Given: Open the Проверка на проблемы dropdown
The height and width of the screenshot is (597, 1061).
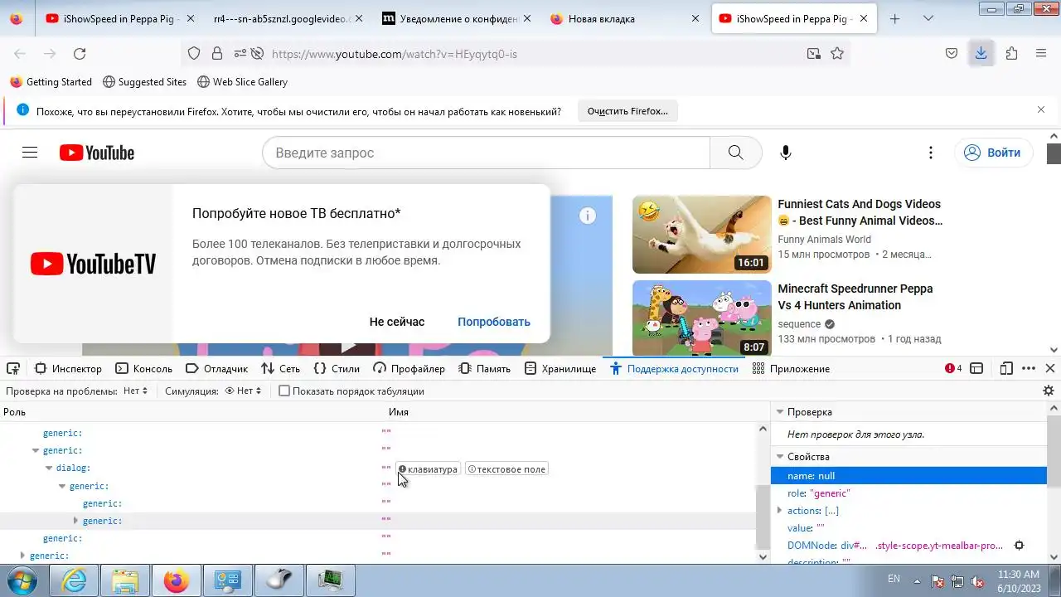Looking at the screenshot, I should (136, 391).
